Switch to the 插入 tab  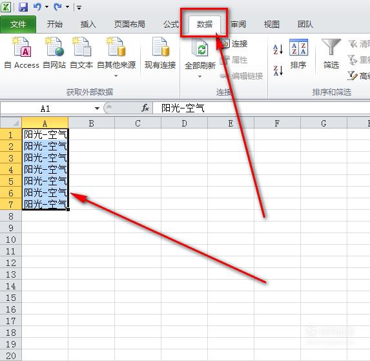(x=88, y=25)
